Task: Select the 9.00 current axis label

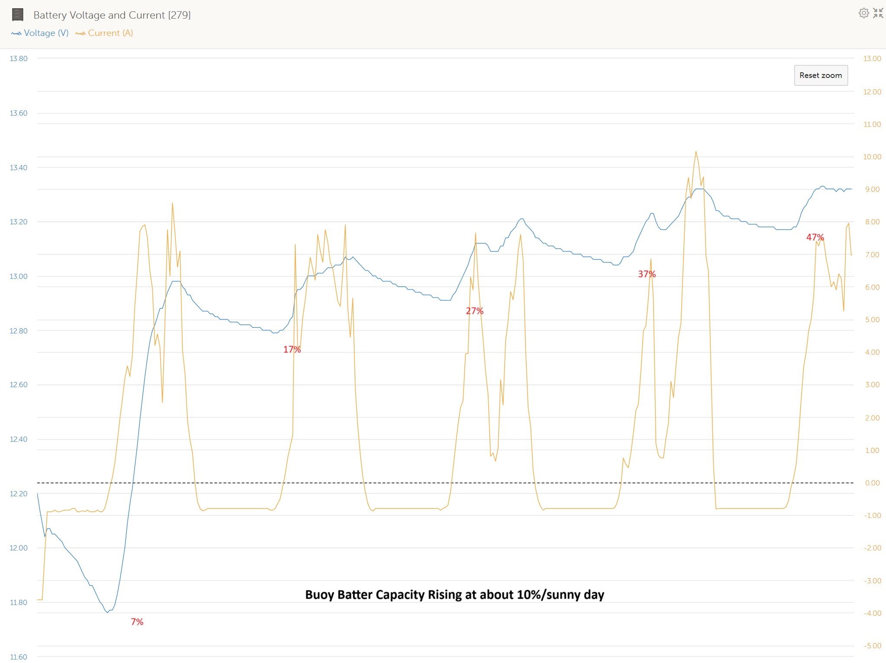Action: (872, 189)
